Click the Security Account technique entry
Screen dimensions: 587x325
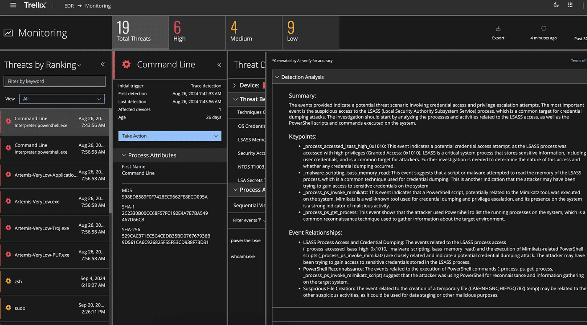point(252,153)
